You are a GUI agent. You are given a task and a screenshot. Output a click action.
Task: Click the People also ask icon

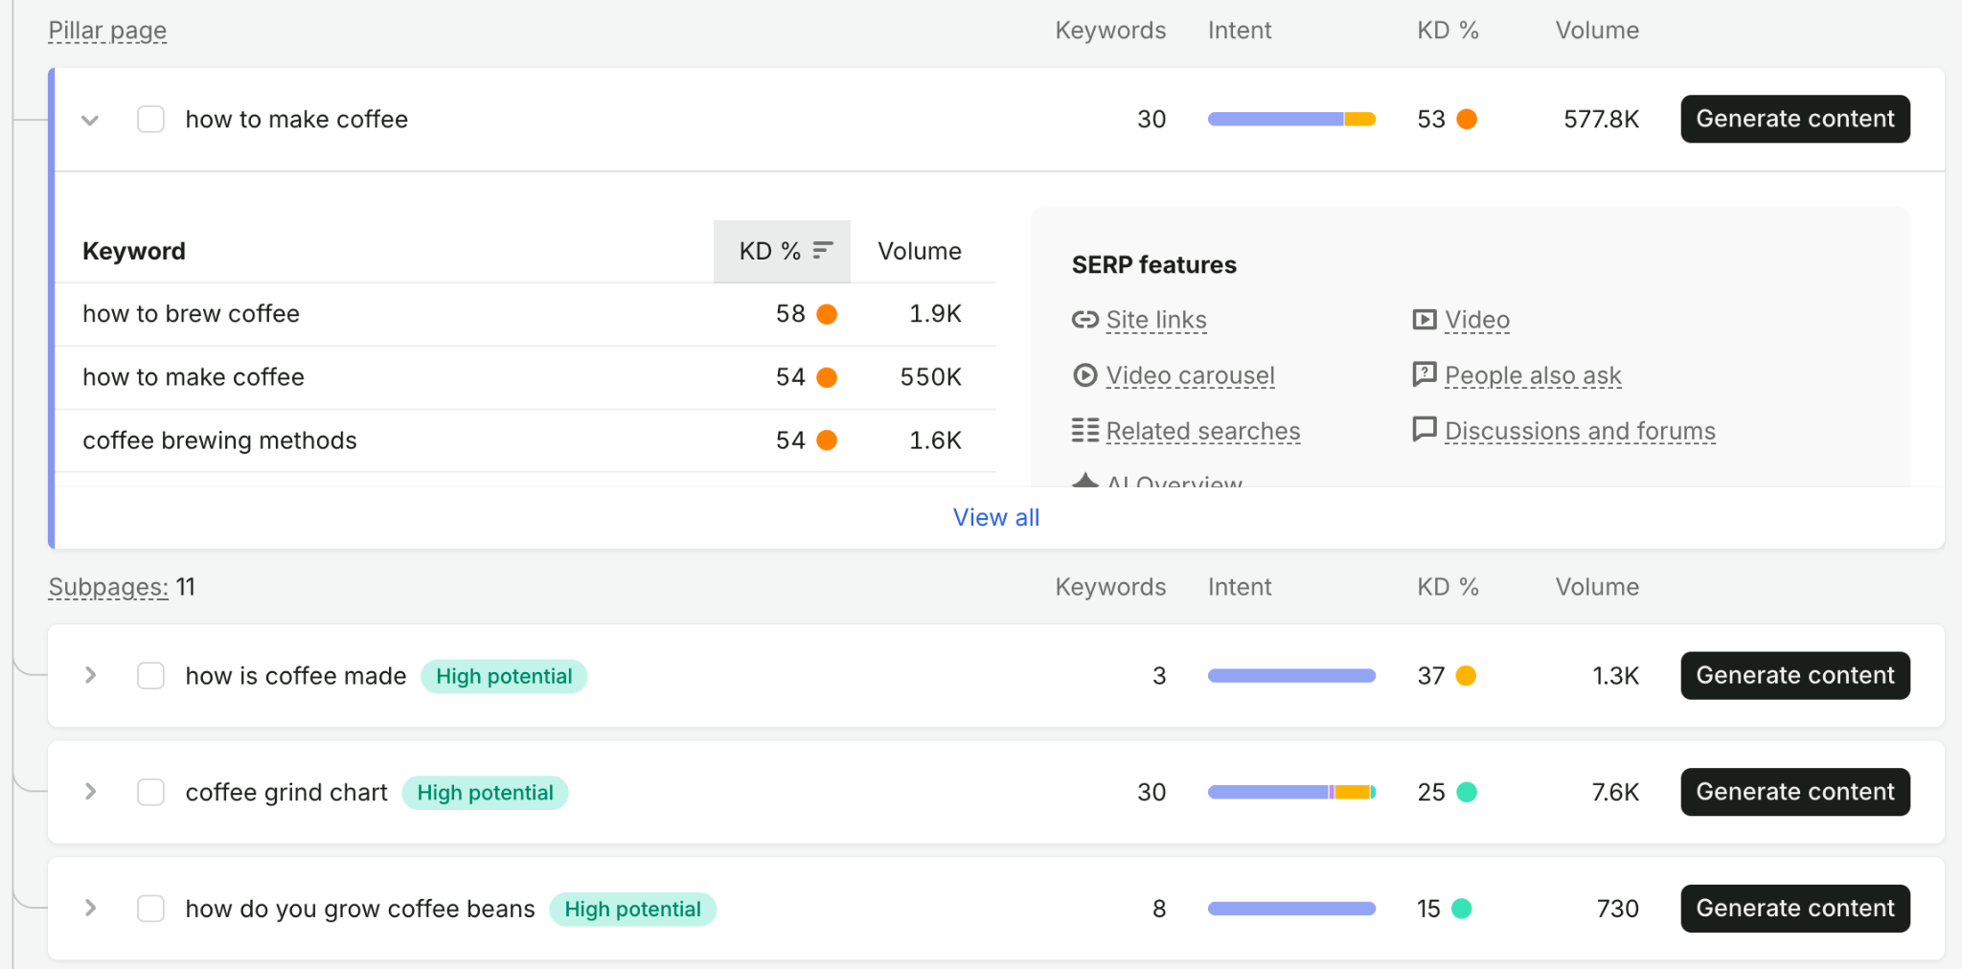click(1425, 374)
